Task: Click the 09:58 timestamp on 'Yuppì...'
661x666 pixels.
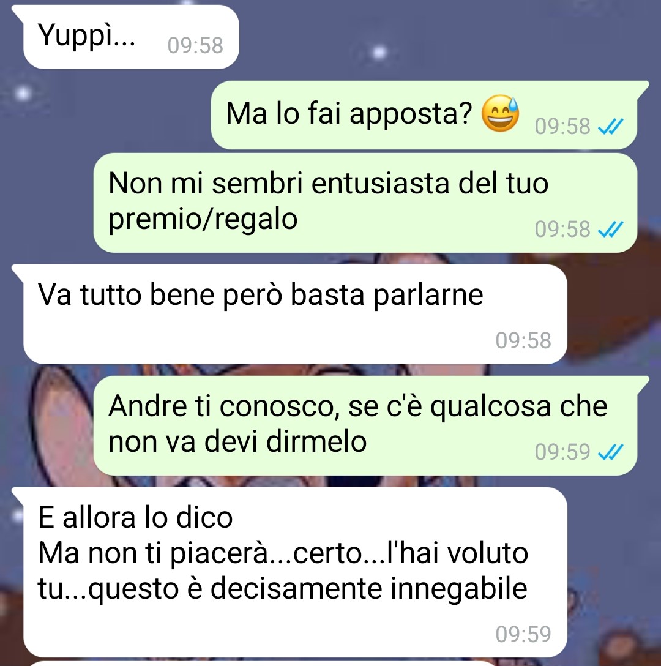Action: tap(195, 45)
